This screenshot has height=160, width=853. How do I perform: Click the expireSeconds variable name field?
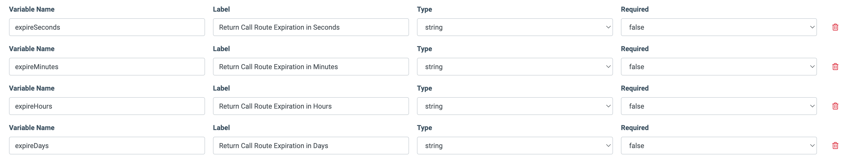pos(106,27)
